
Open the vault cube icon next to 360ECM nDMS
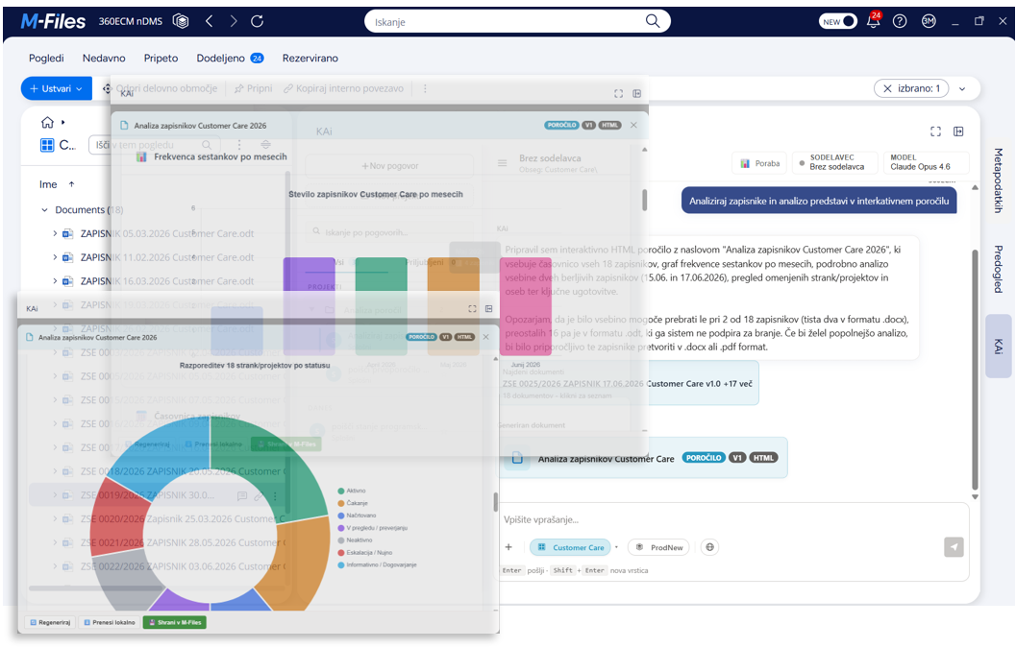[181, 21]
